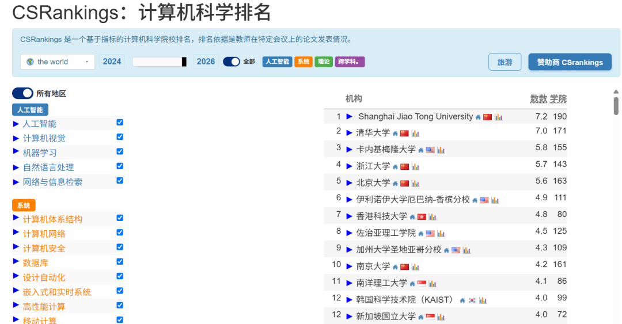Click the 2024 start year field

click(112, 62)
